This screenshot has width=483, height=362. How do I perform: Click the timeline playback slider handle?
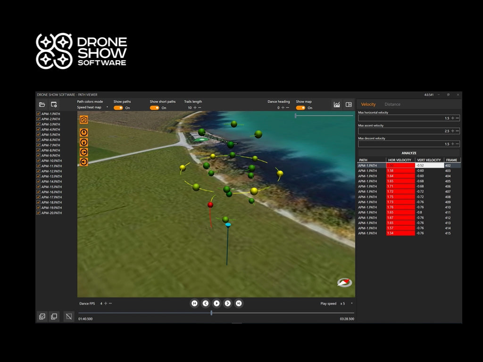tap(211, 313)
